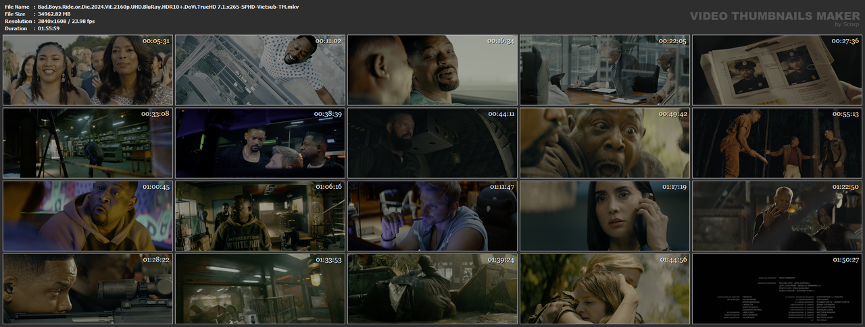Viewport: 865px width, 327px height.
Task: Open the thumbnail stamped 01:33:53
Action: [x=260, y=289]
